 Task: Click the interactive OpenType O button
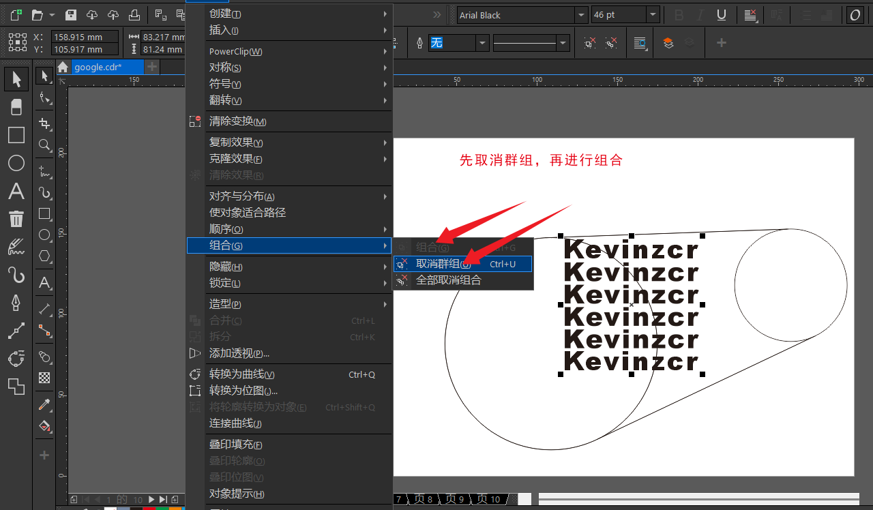pos(855,15)
